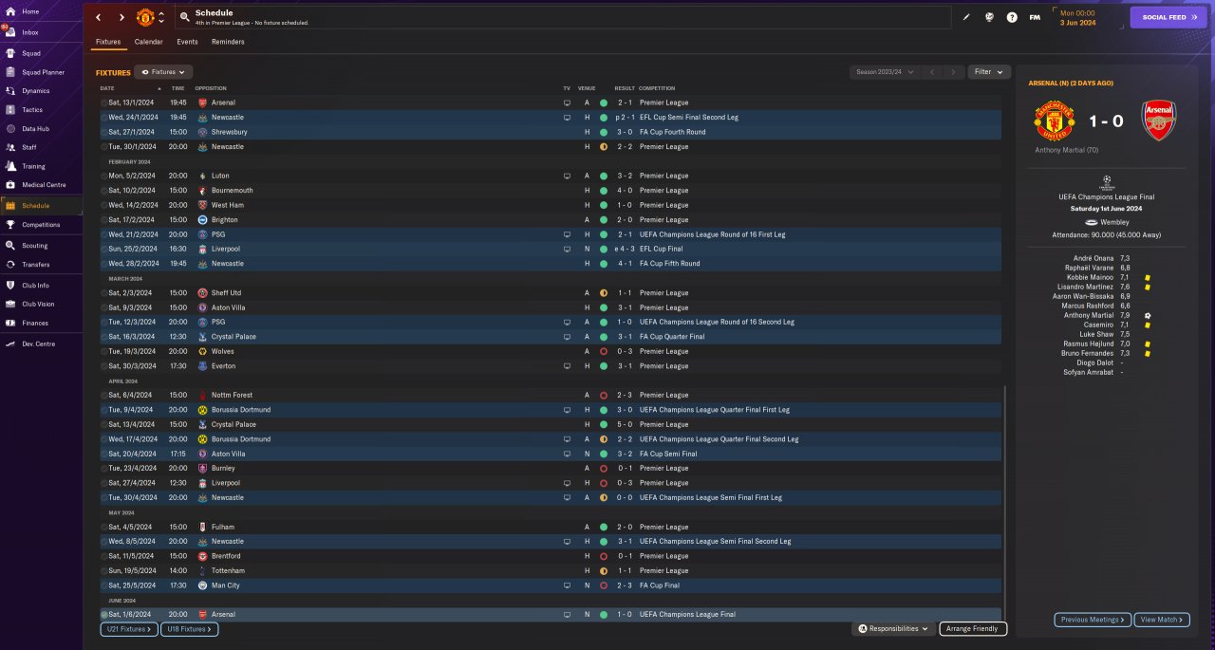Image resolution: width=1215 pixels, height=650 pixels.
Task: Open the Club Info sidebar icon
Action: [10, 285]
